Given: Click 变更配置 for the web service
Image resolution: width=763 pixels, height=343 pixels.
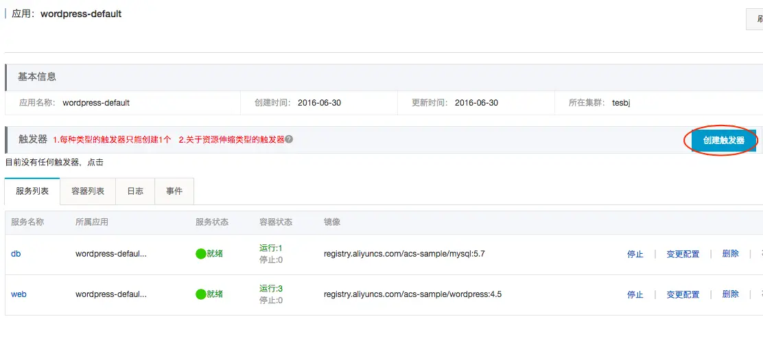Looking at the screenshot, I should [683, 294].
